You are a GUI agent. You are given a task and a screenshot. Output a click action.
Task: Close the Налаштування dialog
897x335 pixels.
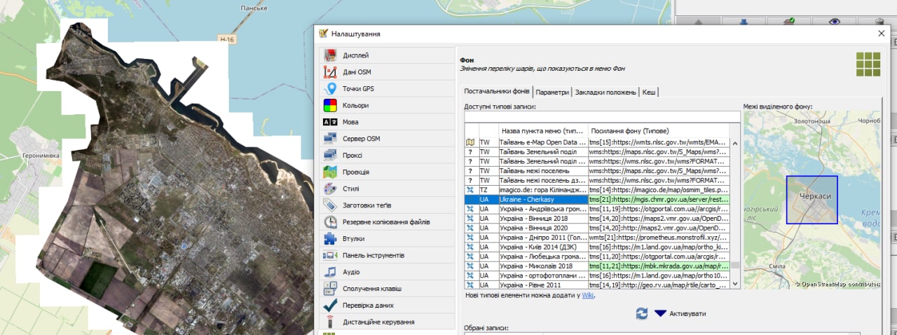pos(881,34)
